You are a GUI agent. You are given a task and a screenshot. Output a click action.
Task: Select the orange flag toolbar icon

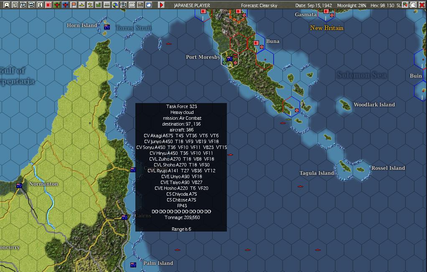74,5
